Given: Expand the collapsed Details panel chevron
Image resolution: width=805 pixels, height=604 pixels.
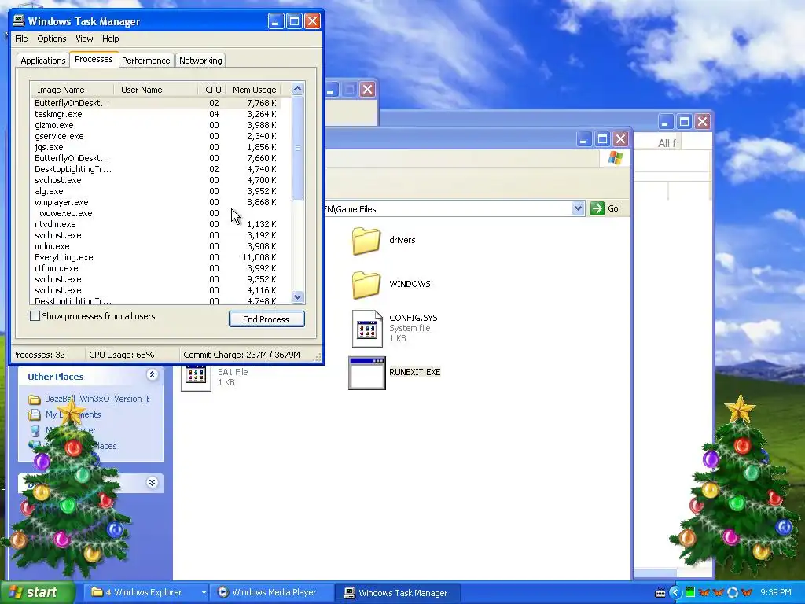Looking at the screenshot, I should pyautogui.click(x=152, y=482).
